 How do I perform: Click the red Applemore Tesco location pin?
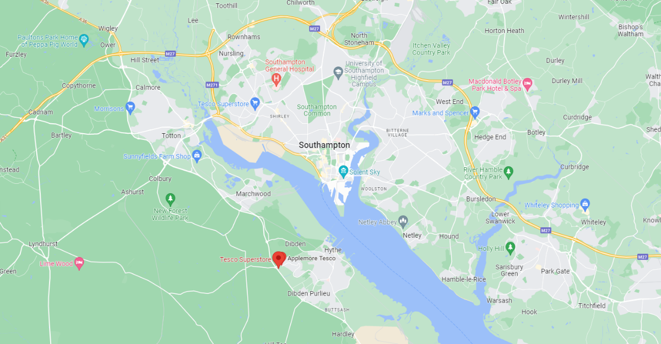pyautogui.click(x=279, y=259)
